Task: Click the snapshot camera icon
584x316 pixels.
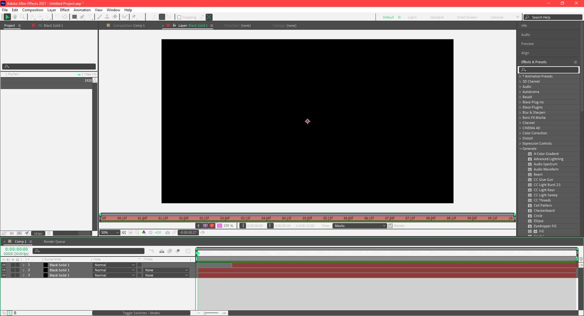Action: click(167, 232)
